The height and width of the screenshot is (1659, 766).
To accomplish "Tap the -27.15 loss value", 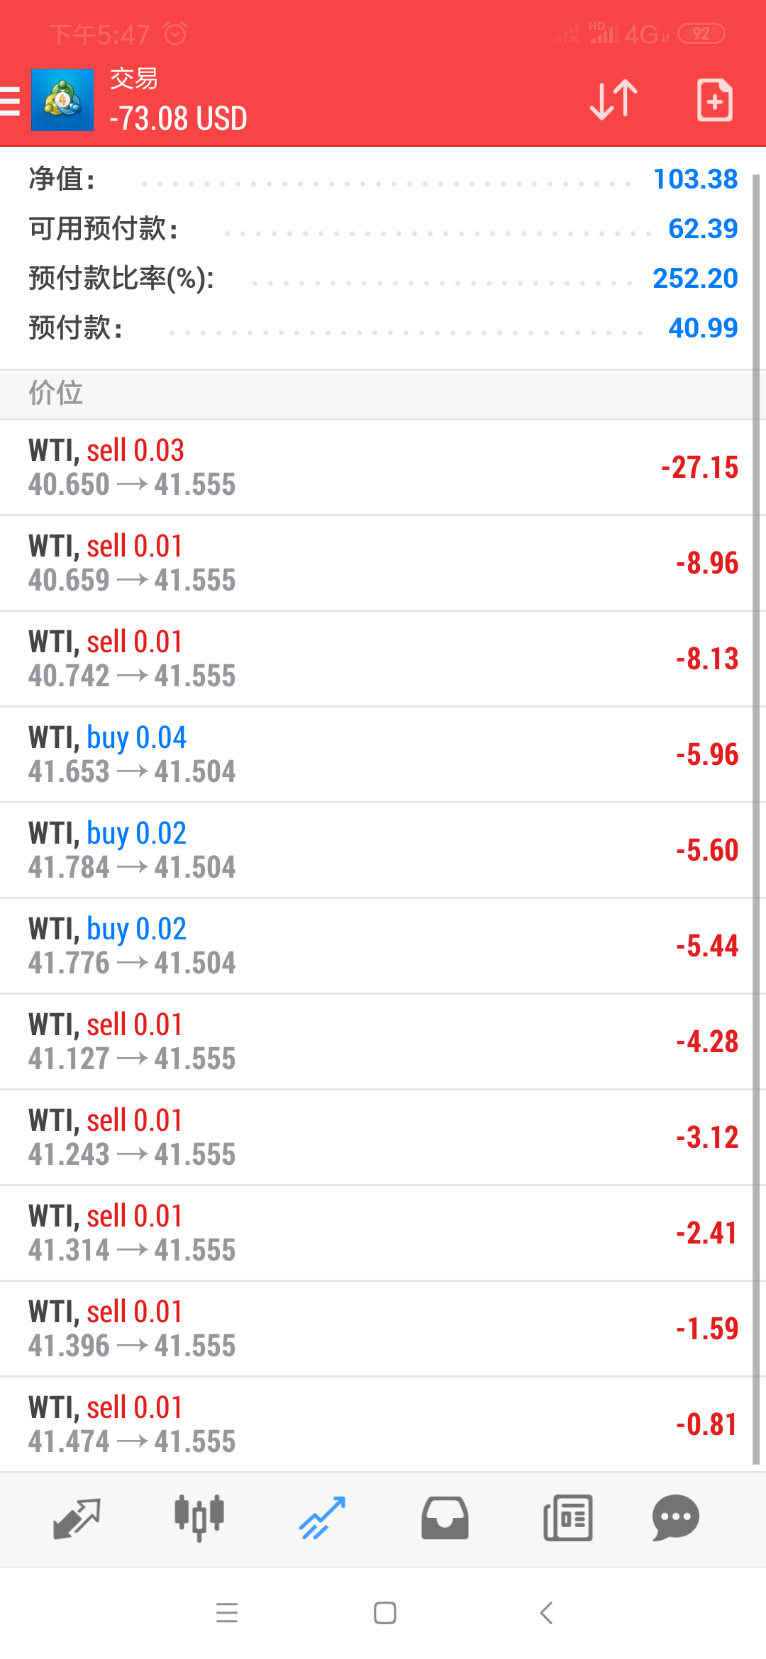I will 699,468.
